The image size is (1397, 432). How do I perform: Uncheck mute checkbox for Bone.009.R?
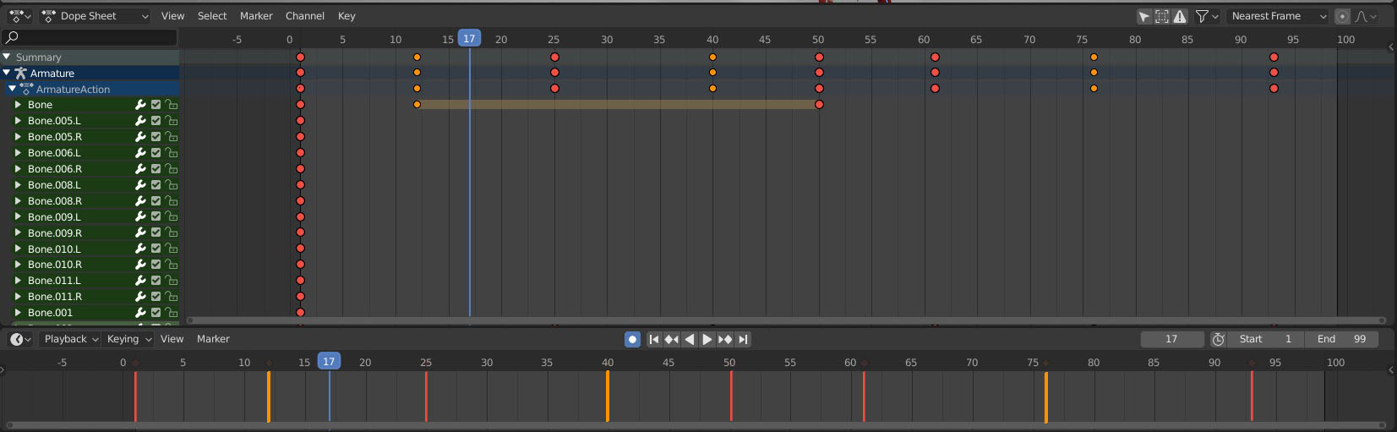tap(156, 232)
